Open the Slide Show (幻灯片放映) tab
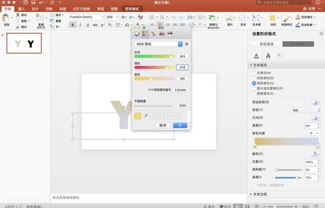The image size is (325, 208). [81, 9]
